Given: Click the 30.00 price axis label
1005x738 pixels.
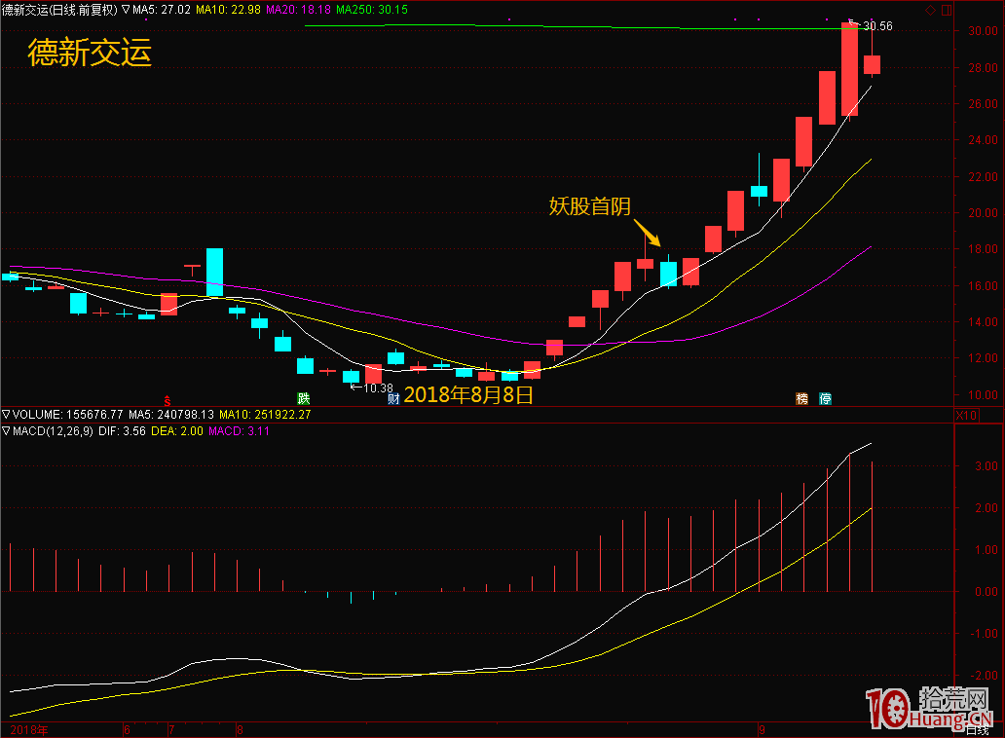Looking at the screenshot, I should tap(983, 31).
